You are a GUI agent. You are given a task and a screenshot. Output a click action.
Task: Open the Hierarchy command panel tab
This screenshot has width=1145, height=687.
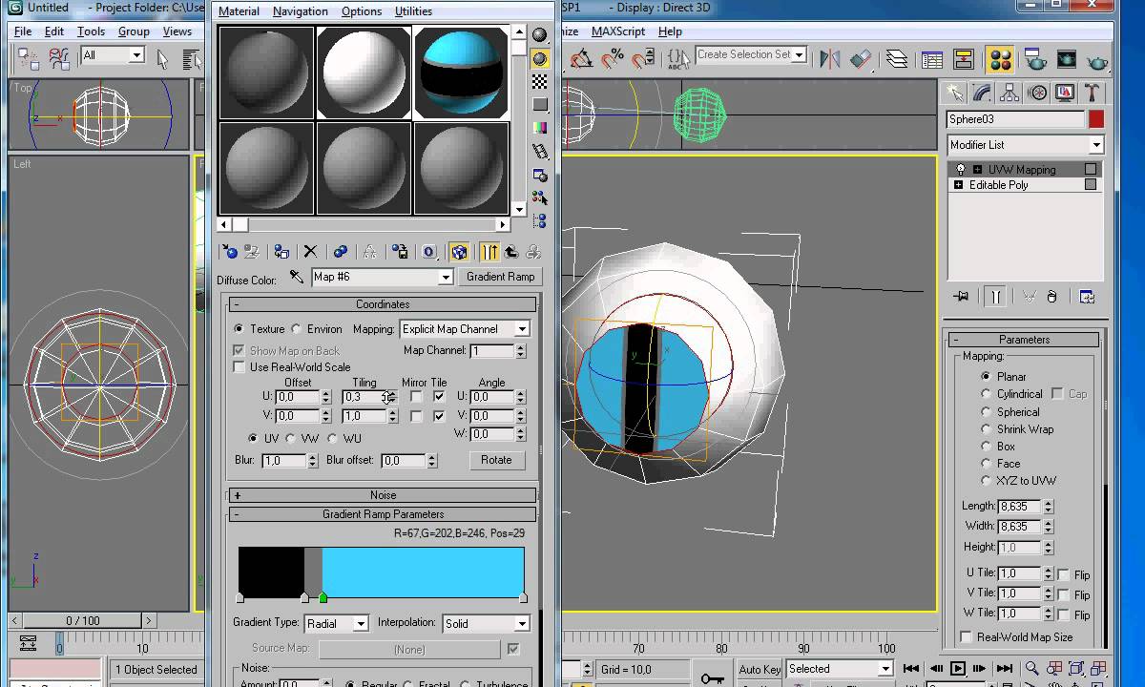[1010, 93]
